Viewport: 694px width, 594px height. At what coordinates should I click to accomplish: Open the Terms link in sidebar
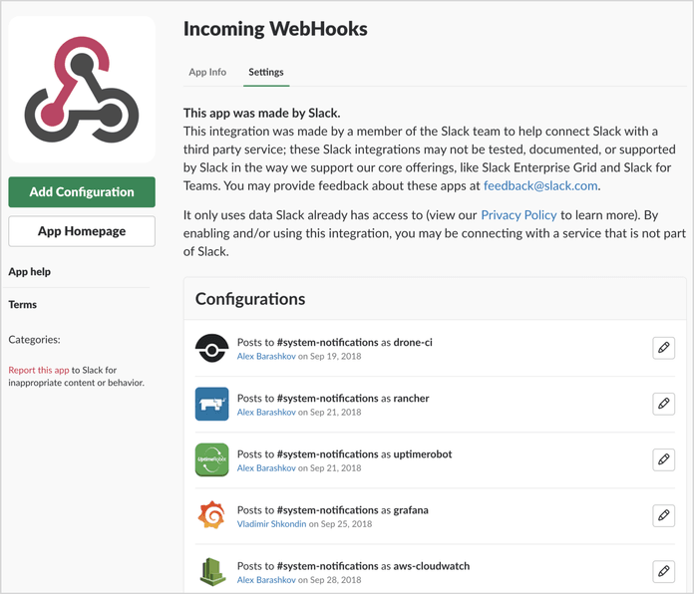point(23,304)
